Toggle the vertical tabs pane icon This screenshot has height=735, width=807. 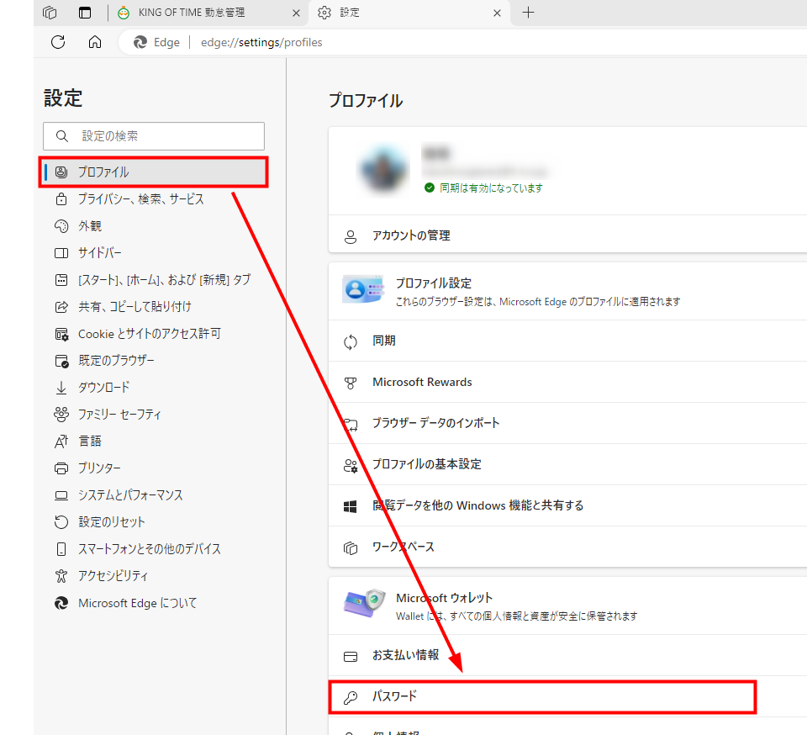(x=85, y=13)
